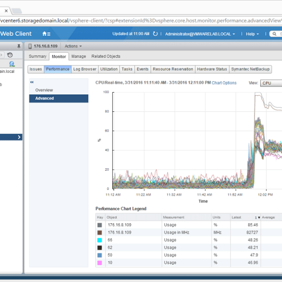The width and height of the screenshot is (282, 282).
Task: Open the Events sub-tab
Action: (x=143, y=69)
